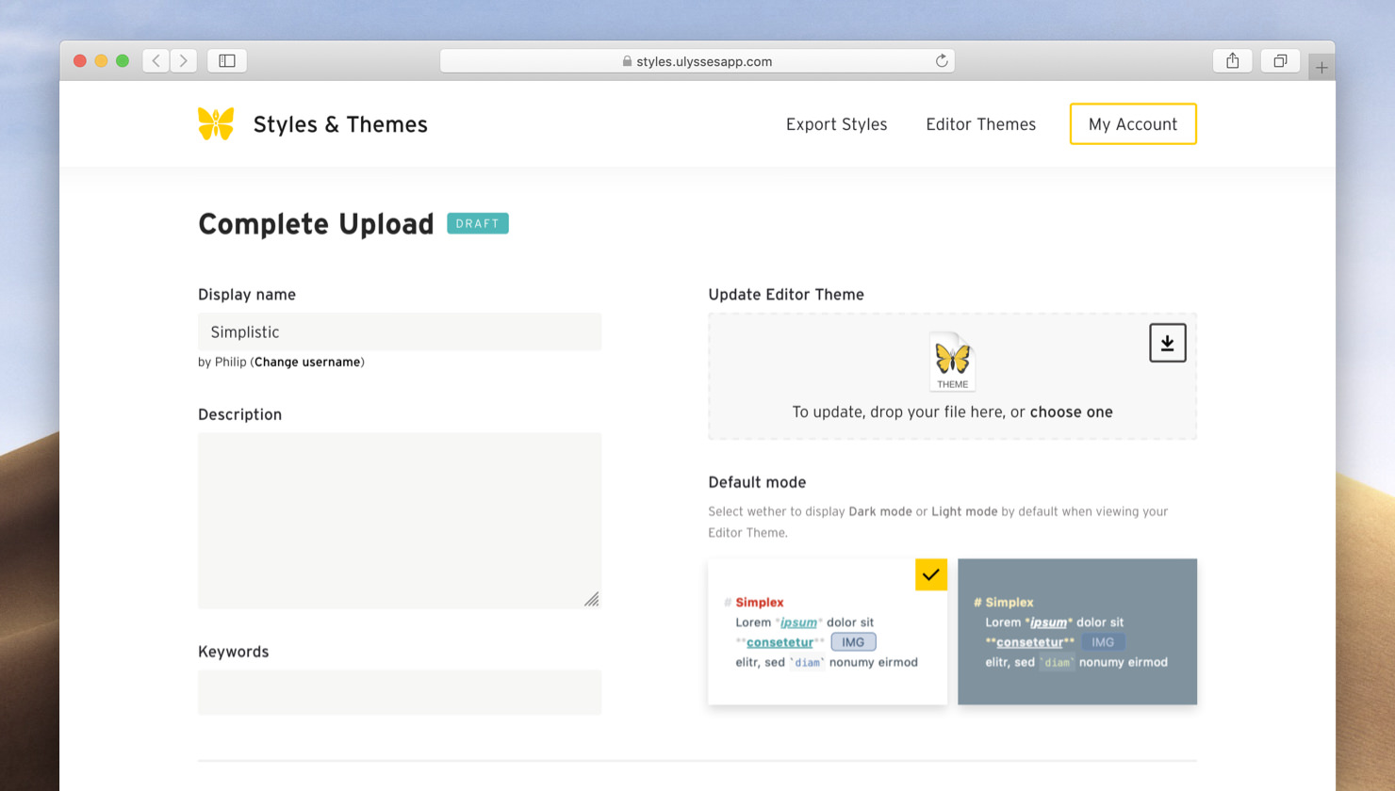Click the Ulysses butterfly logo
The width and height of the screenshot is (1395, 791).
pos(216,123)
